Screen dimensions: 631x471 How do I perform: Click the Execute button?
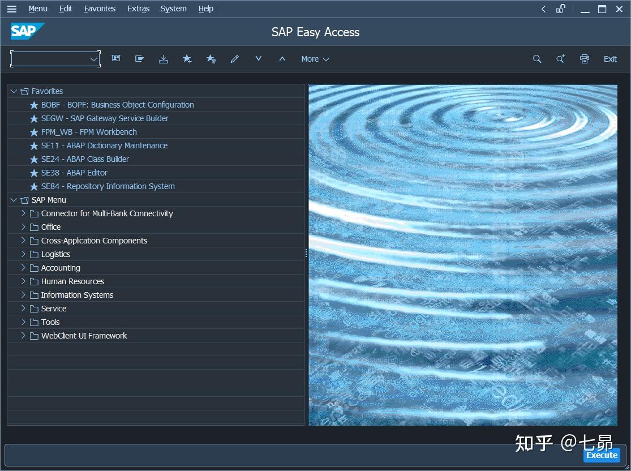tap(602, 455)
